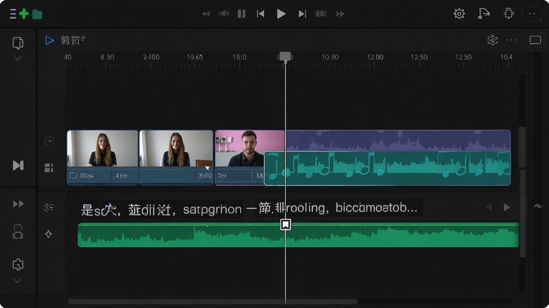549x308 pixels.
Task: Click the timeline settings icon beside three dots
Action: 493,40
